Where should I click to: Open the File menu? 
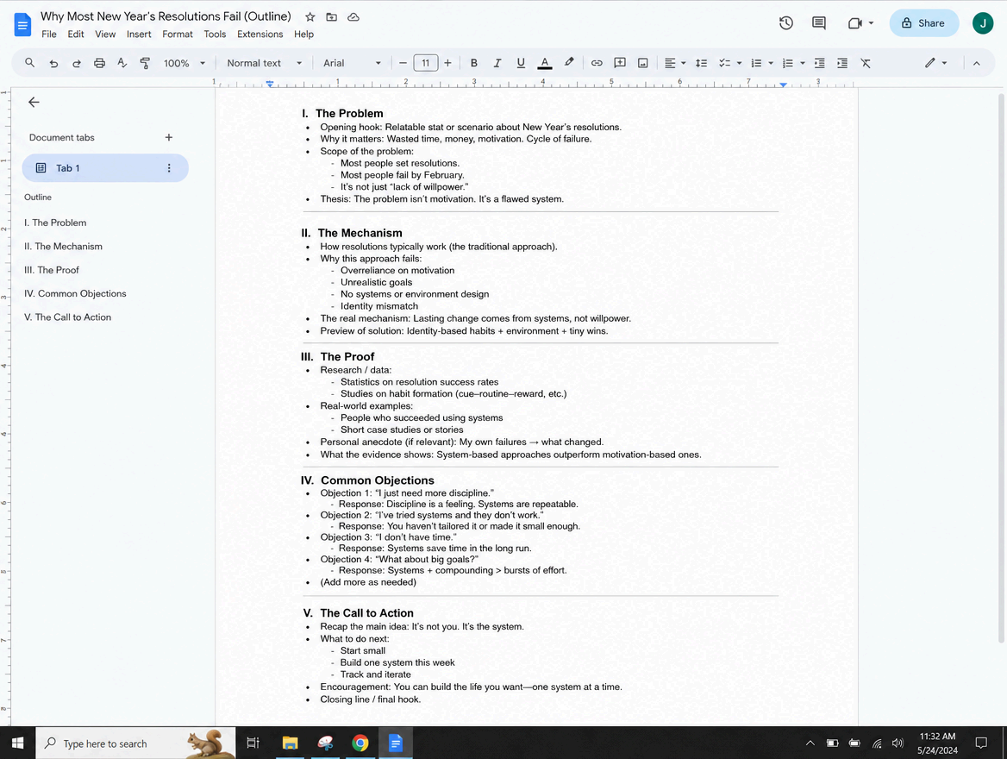tap(49, 34)
